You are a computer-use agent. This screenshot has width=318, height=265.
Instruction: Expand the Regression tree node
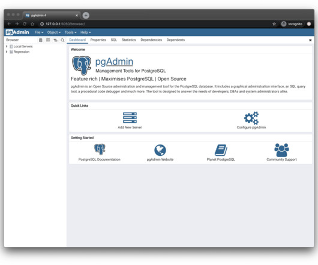[7, 52]
